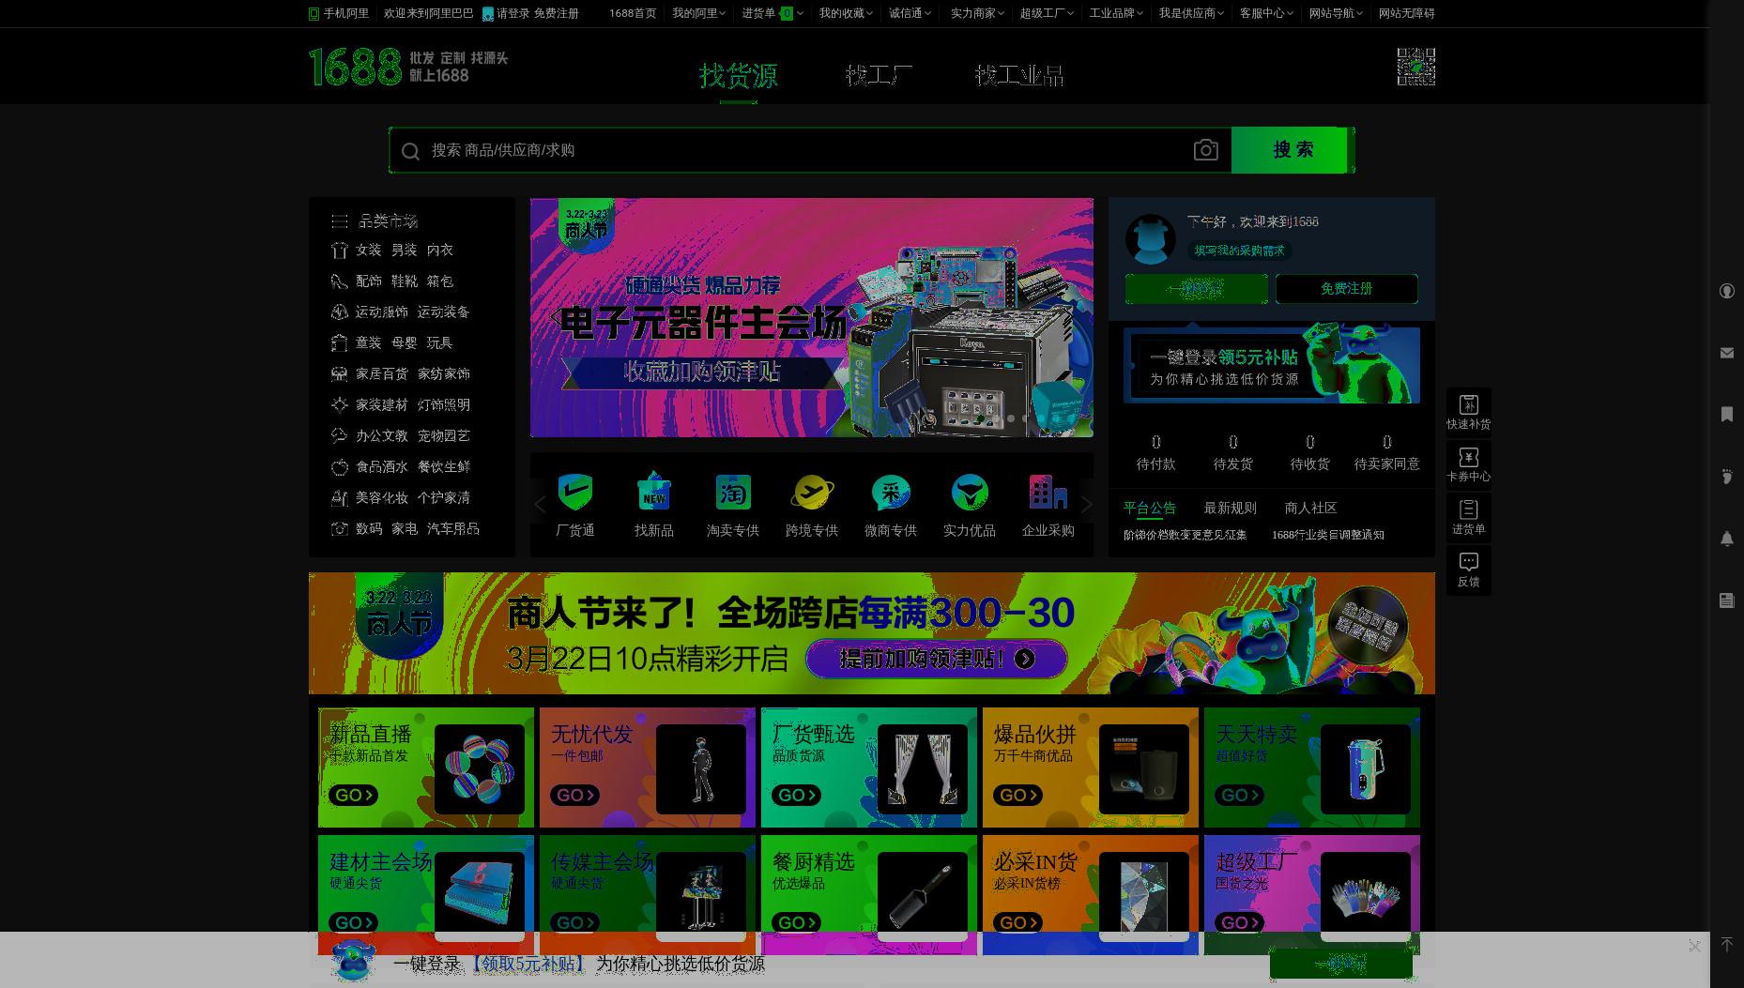Click the 1688 logo
1744x988 pixels.
(x=355, y=67)
